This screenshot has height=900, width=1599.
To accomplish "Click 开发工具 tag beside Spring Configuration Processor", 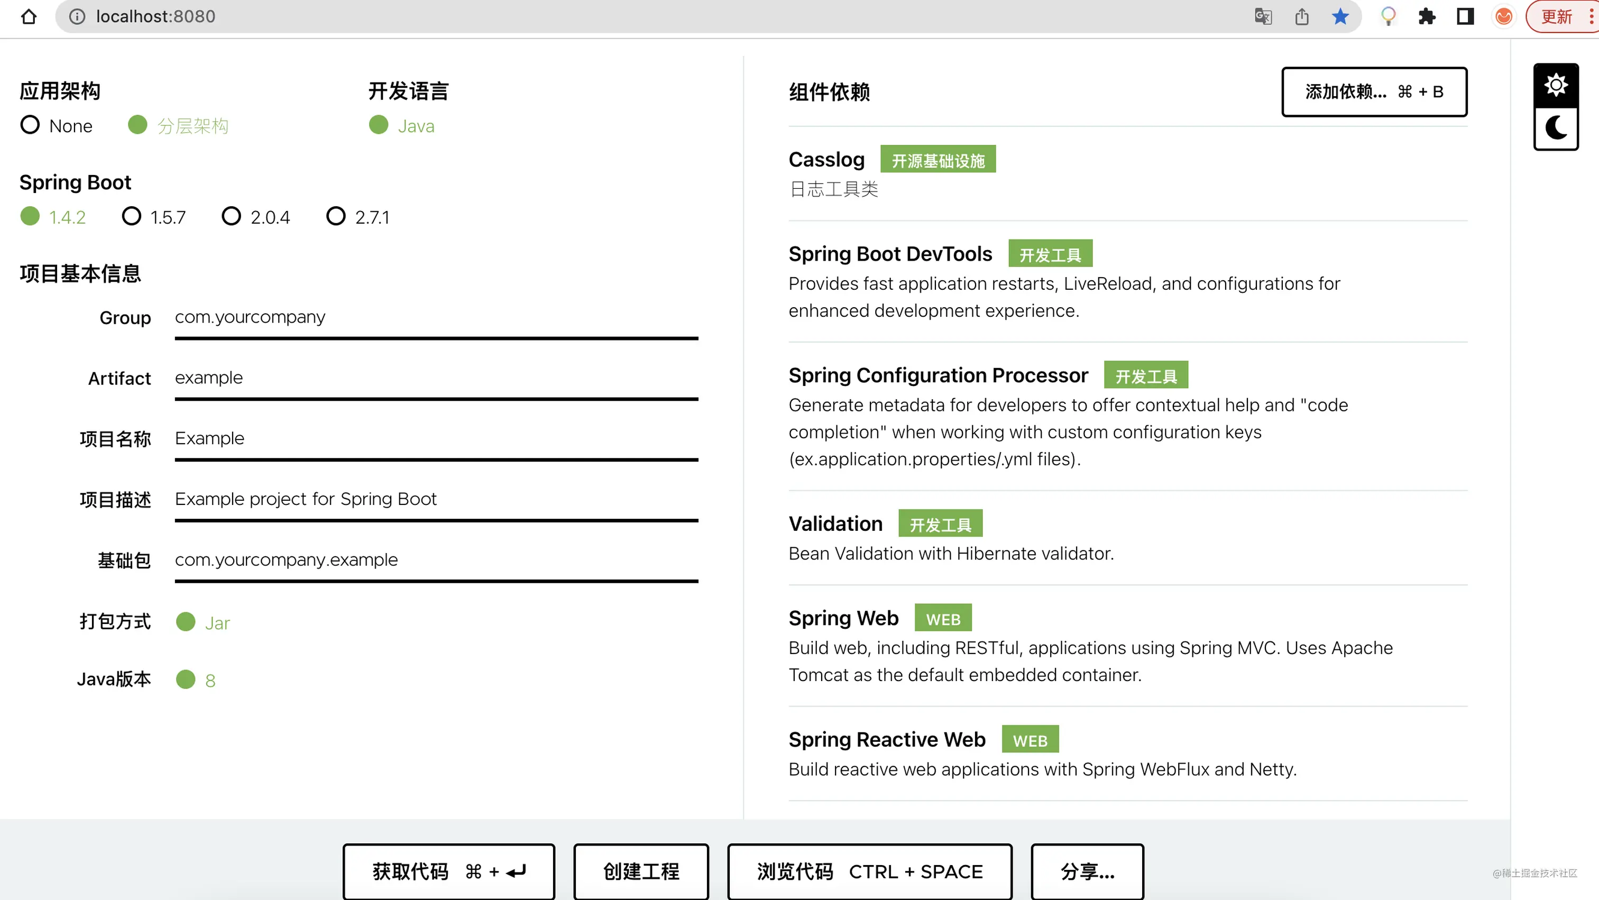I will tap(1146, 375).
